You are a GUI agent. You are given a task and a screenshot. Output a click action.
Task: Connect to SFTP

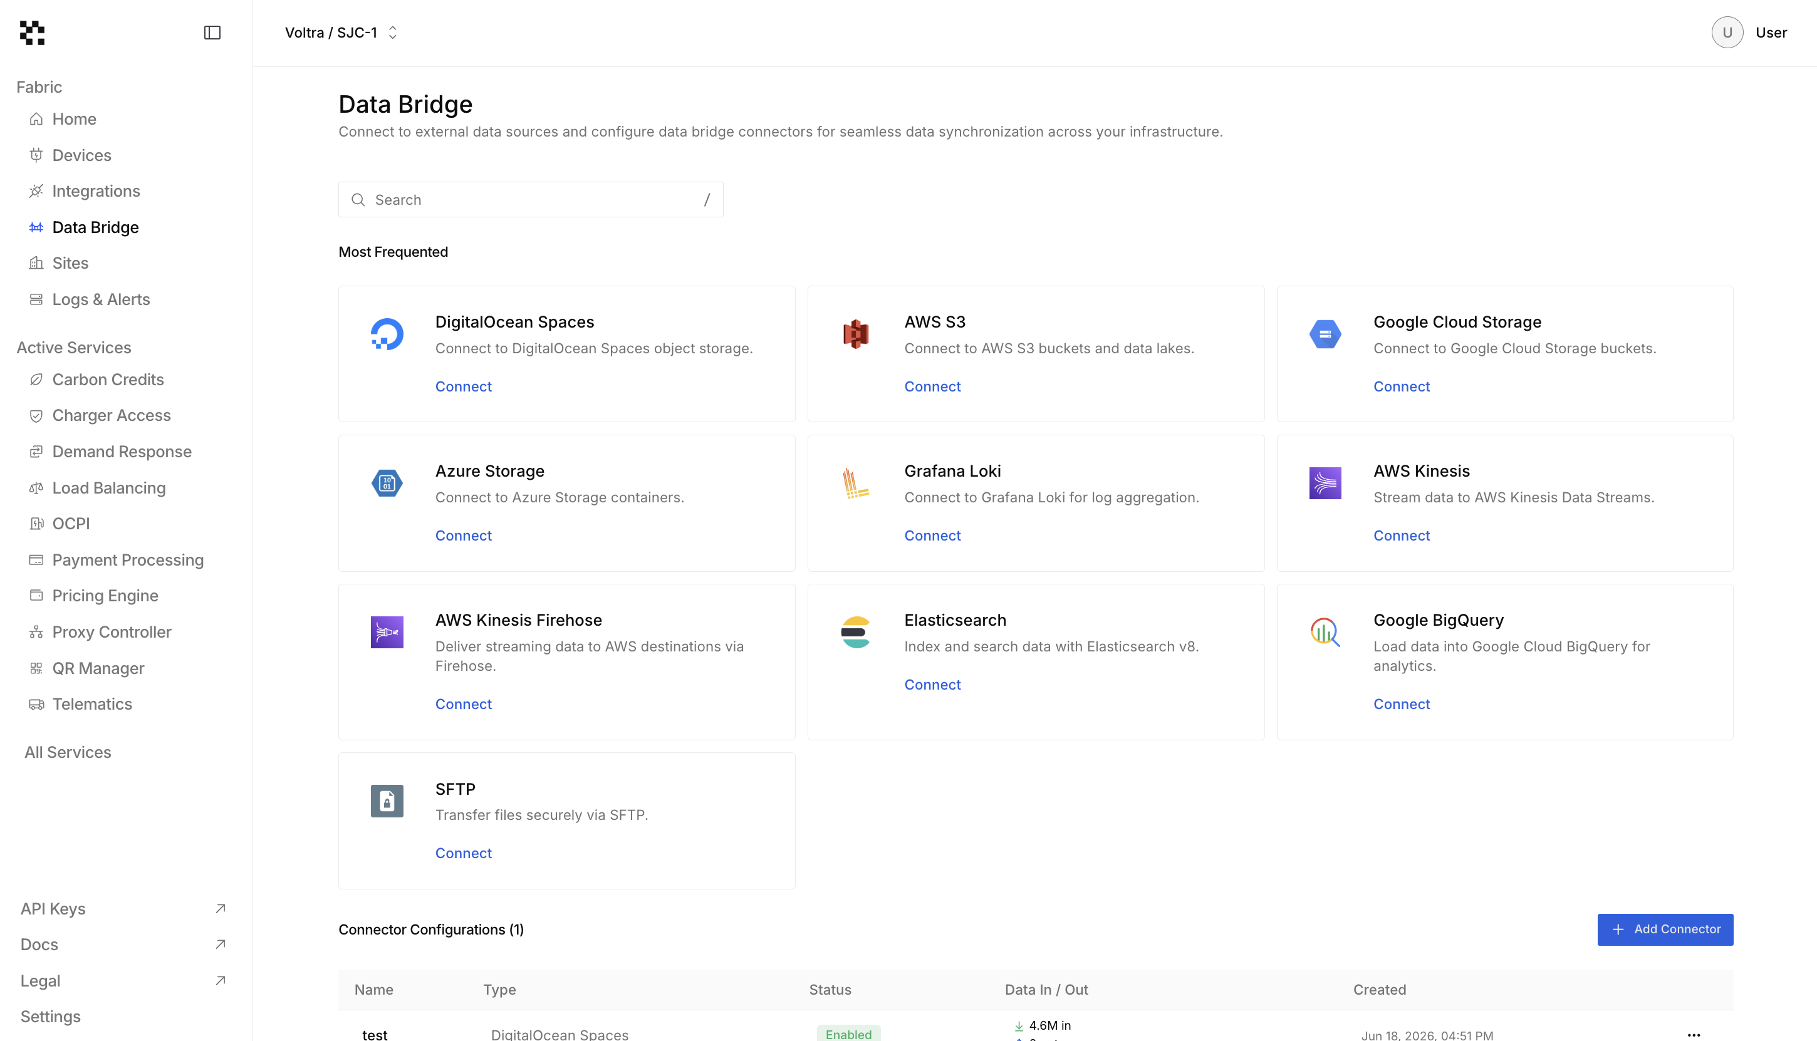click(x=464, y=853)
